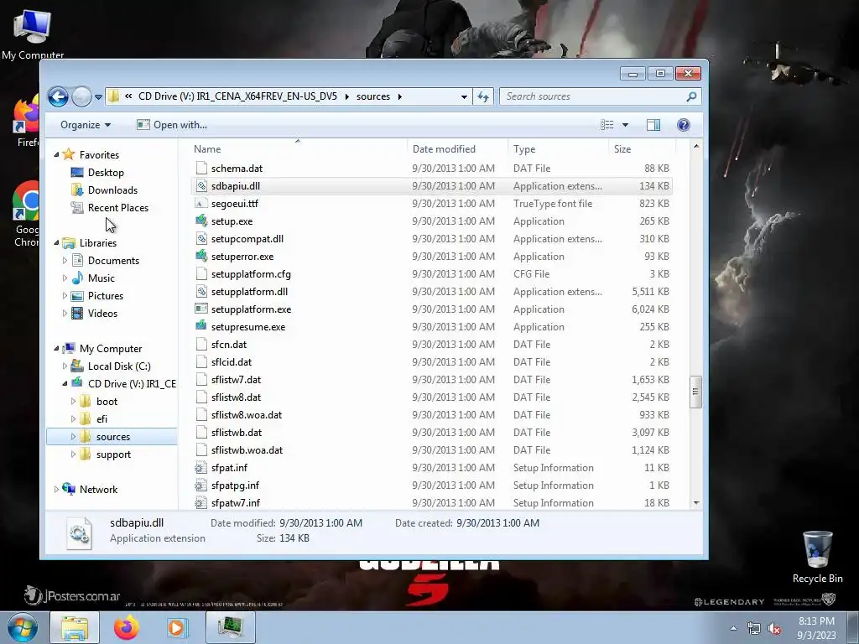Select the sflistw7.dat file name
The height and width of the screenshot is (644, 859).
tap(236, 380)
